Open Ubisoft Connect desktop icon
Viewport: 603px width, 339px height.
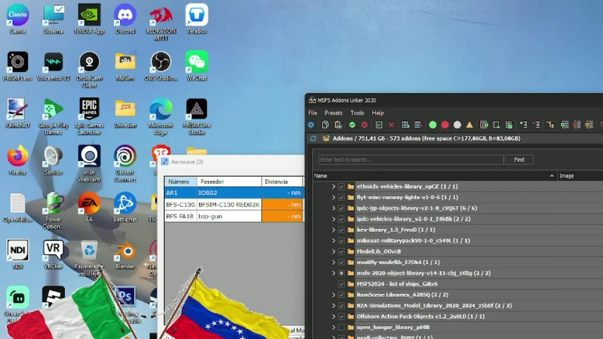(x=125, y=163)
